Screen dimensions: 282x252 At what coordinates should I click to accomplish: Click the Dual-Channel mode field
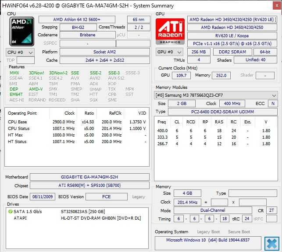pos(213,210)
